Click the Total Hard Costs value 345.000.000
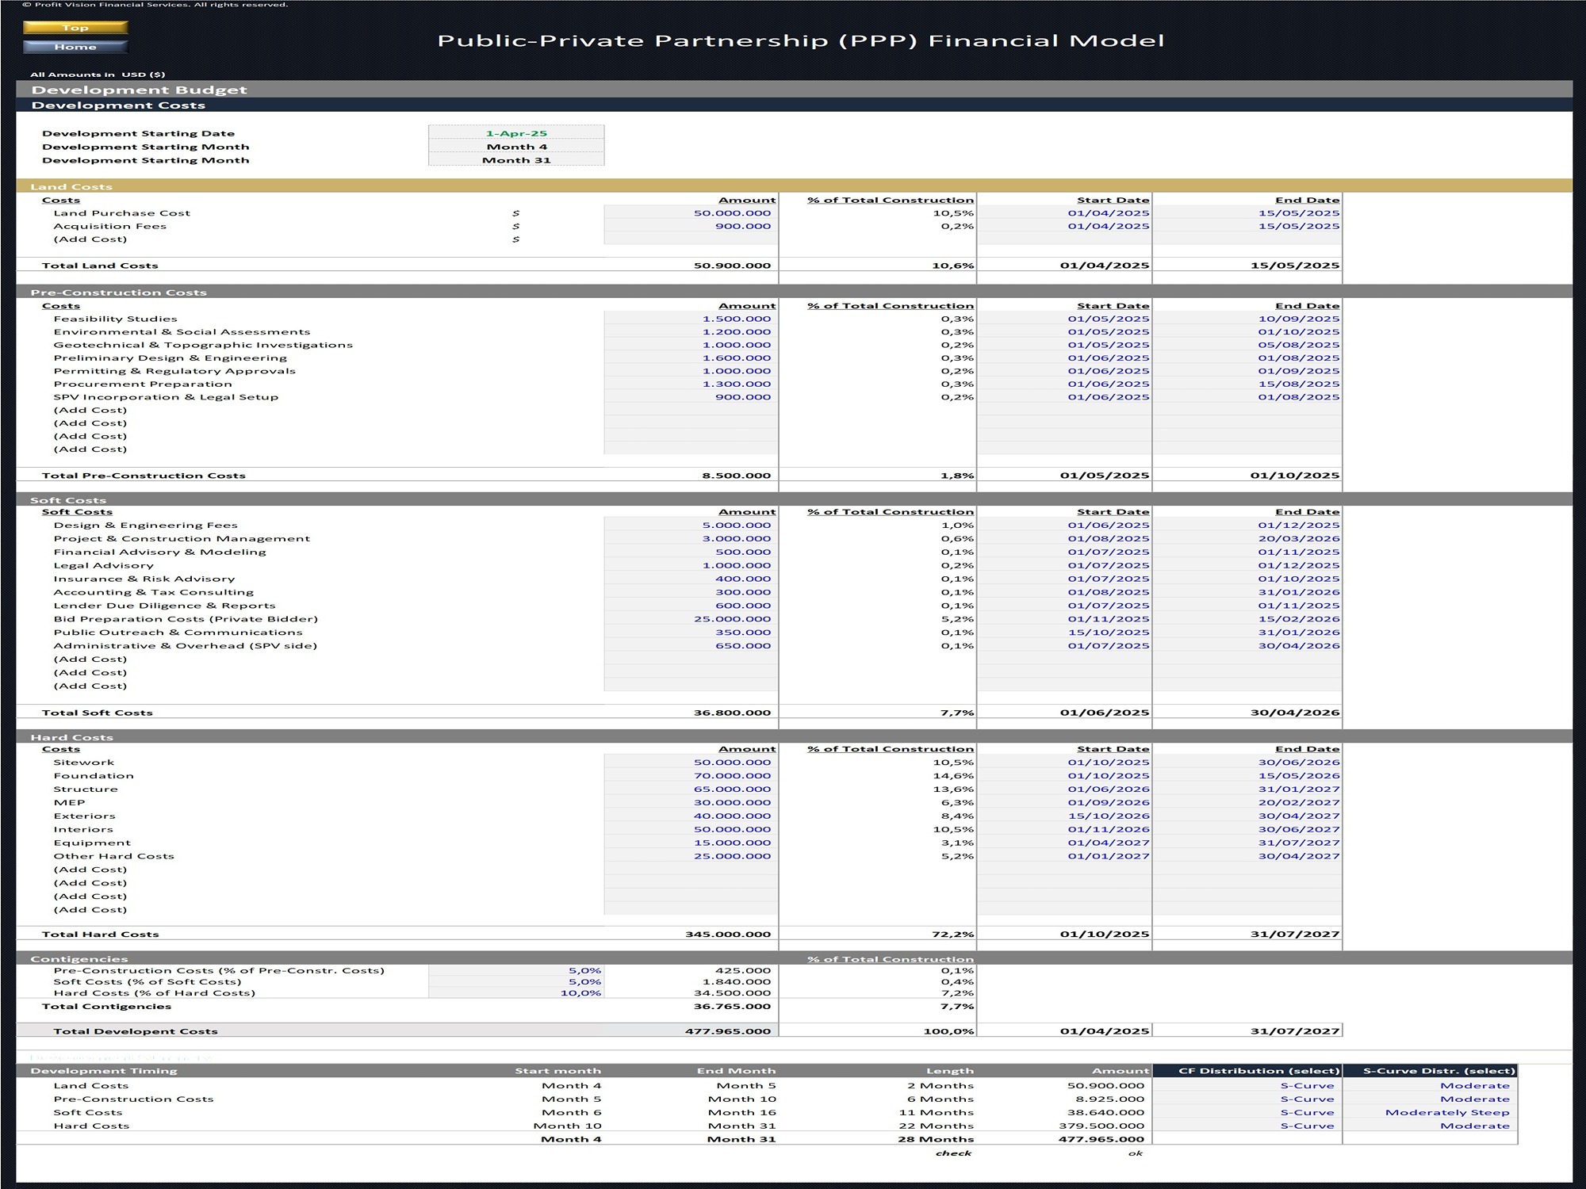Image resolution: width=1586 pixels, height=1189 pixels. [728, 935]
